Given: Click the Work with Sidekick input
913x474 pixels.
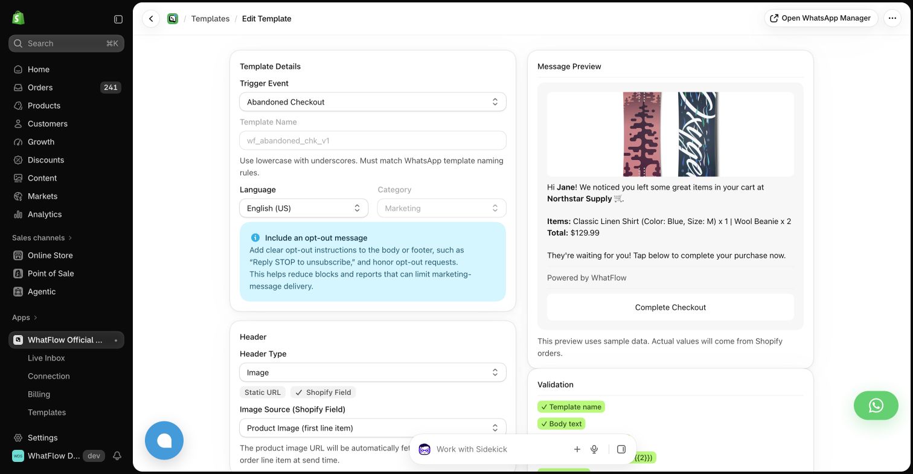Looking at the screenshot, I should coord(501,449).
